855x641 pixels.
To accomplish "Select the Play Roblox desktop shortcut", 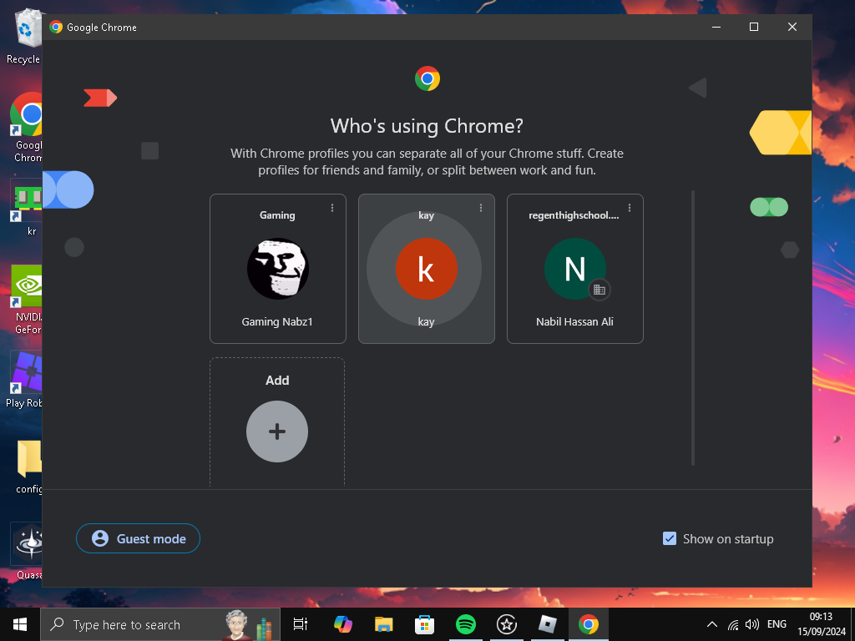I will (25, 380).
